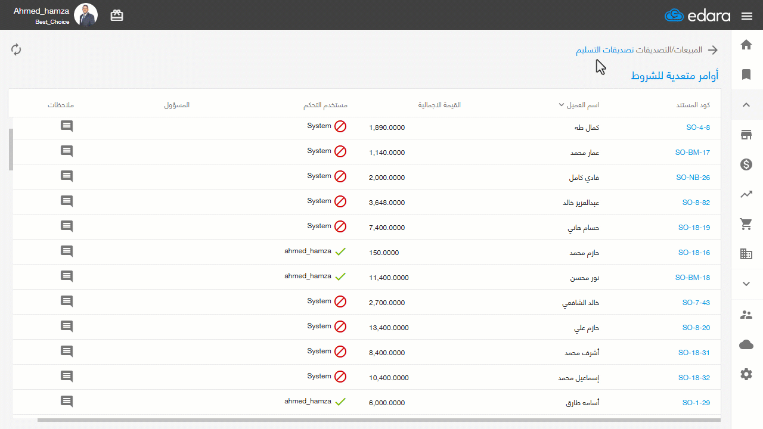Viewport: 763px width, 429px height.
Task: Open the trending sales icon in sidebar
Action: coord(746,194)
